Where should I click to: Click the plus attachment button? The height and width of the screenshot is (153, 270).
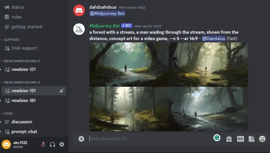81,139
